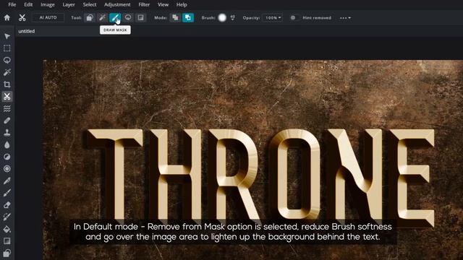
Task: Select the Gradient tool in sidebar
Action: 7,241
